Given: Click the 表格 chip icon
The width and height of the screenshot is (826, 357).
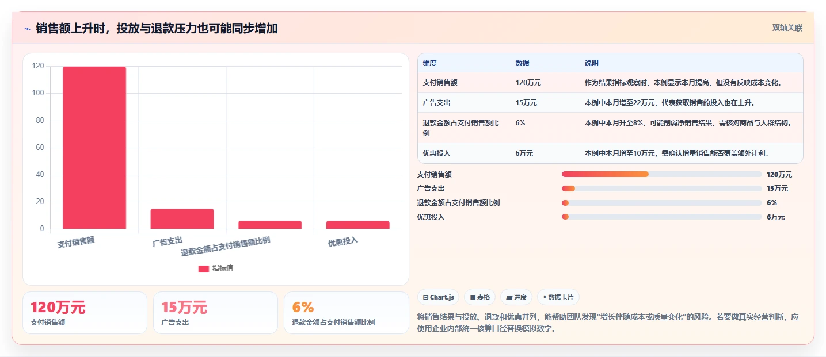Looking at the screenshot, I should click(x=473, y=298).
